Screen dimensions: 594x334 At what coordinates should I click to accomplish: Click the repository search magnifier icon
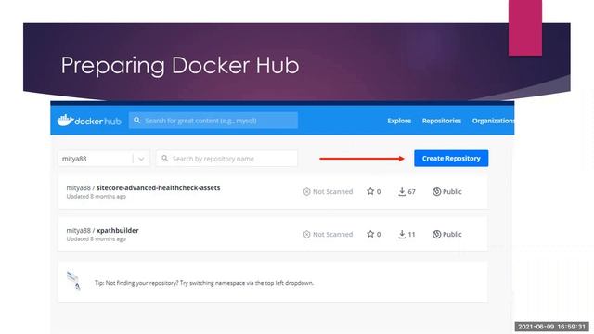165,159
